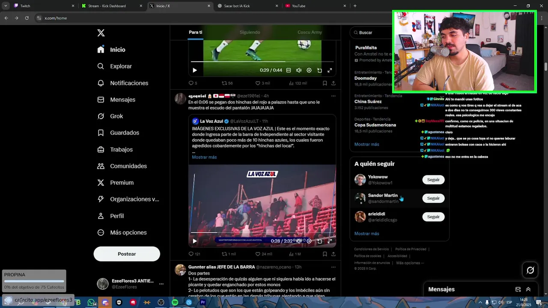Seek on football video progress bar

(x=262, y=62)
